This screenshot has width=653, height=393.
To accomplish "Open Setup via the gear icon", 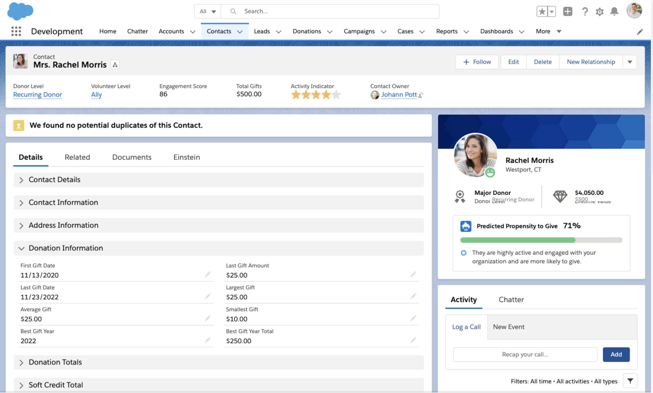I will coord(599,11).
